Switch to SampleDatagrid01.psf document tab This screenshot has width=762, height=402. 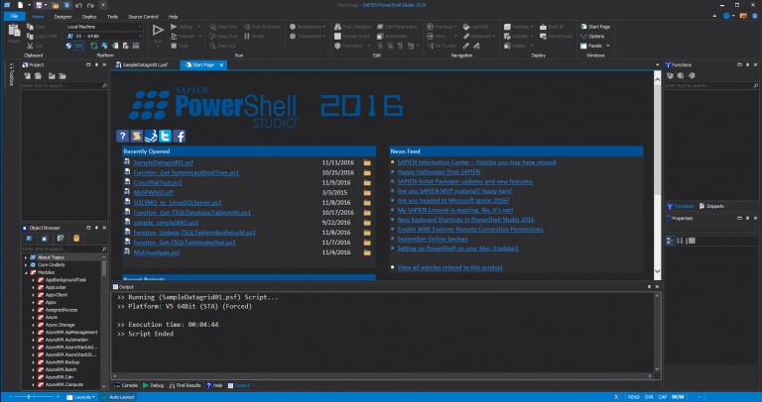[145, 64]
